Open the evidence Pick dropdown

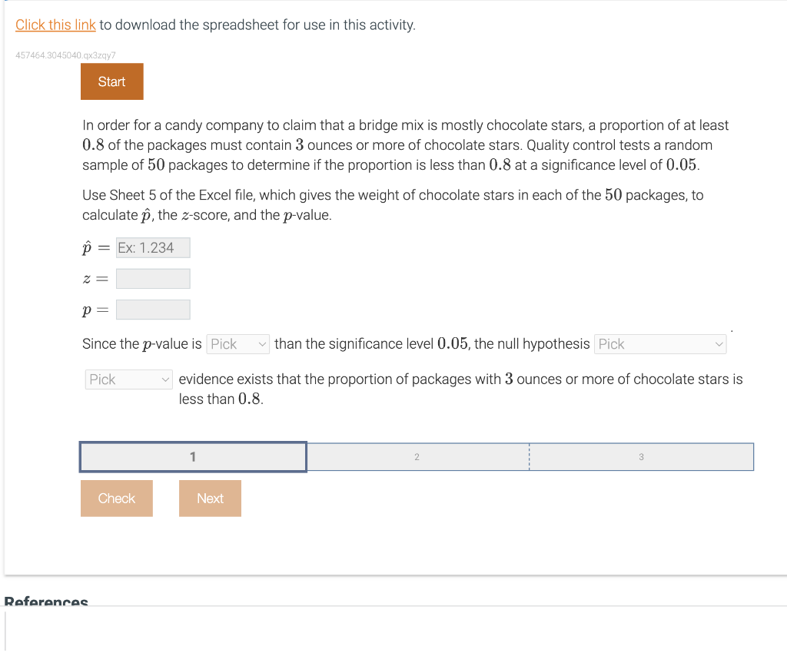click(128, 379)
